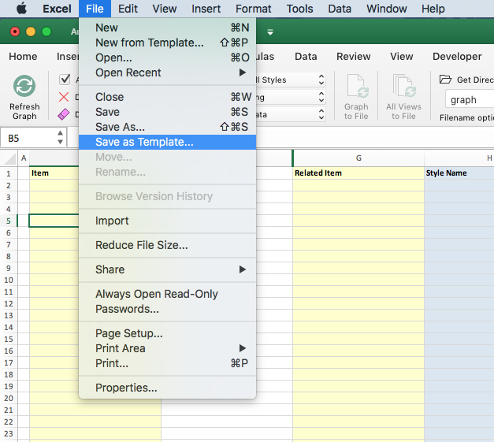Click the red X delete icon

65,97
